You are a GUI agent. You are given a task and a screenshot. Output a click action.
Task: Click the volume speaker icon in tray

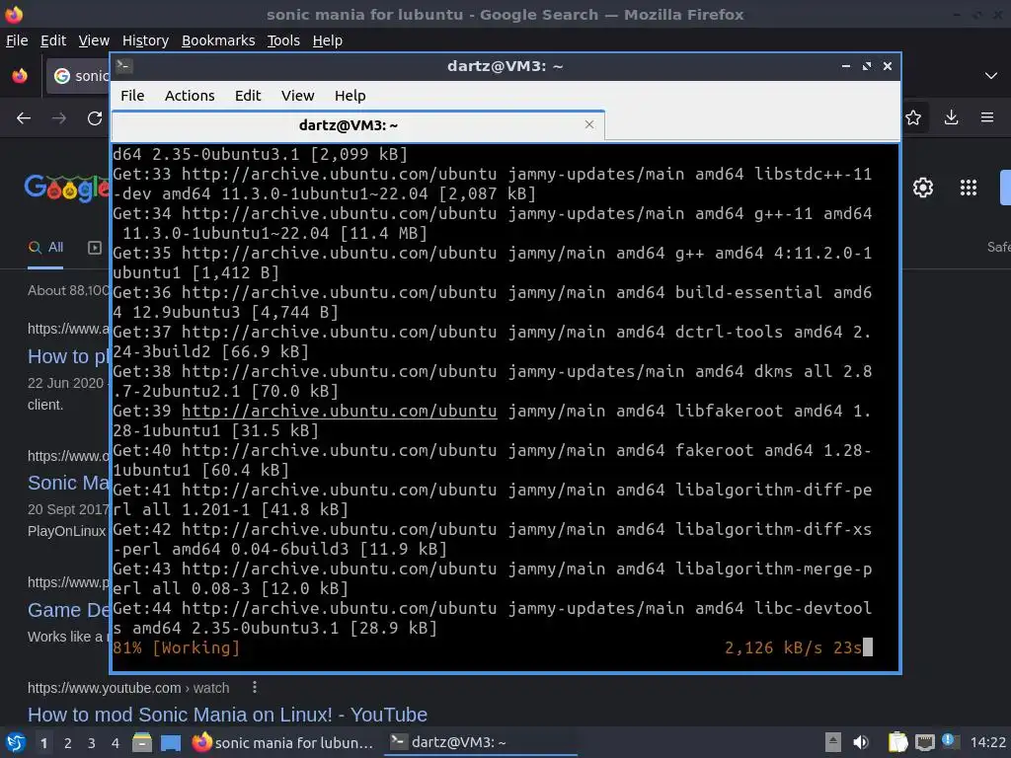point(861,742)
